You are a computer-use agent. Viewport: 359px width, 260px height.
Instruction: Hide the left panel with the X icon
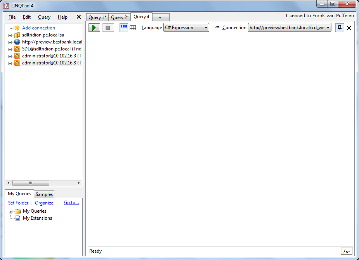click(x=79, y=17)
